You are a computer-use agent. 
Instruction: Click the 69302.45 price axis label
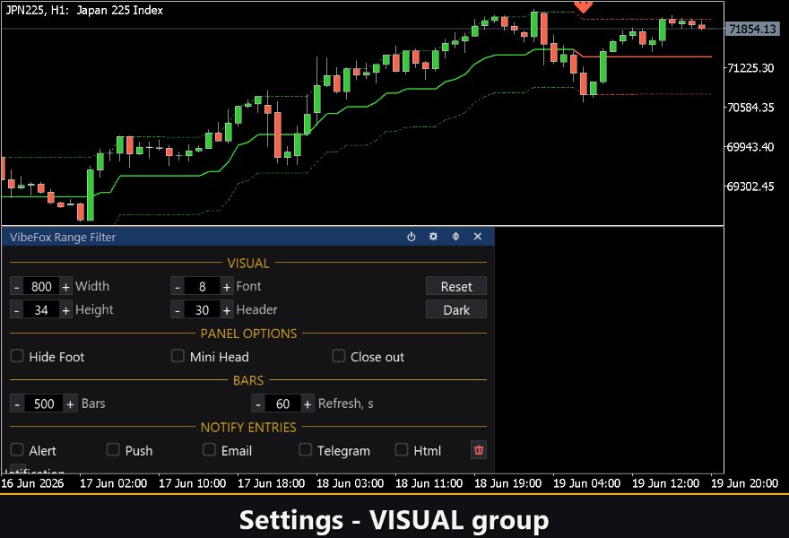[x=750, y=187]
